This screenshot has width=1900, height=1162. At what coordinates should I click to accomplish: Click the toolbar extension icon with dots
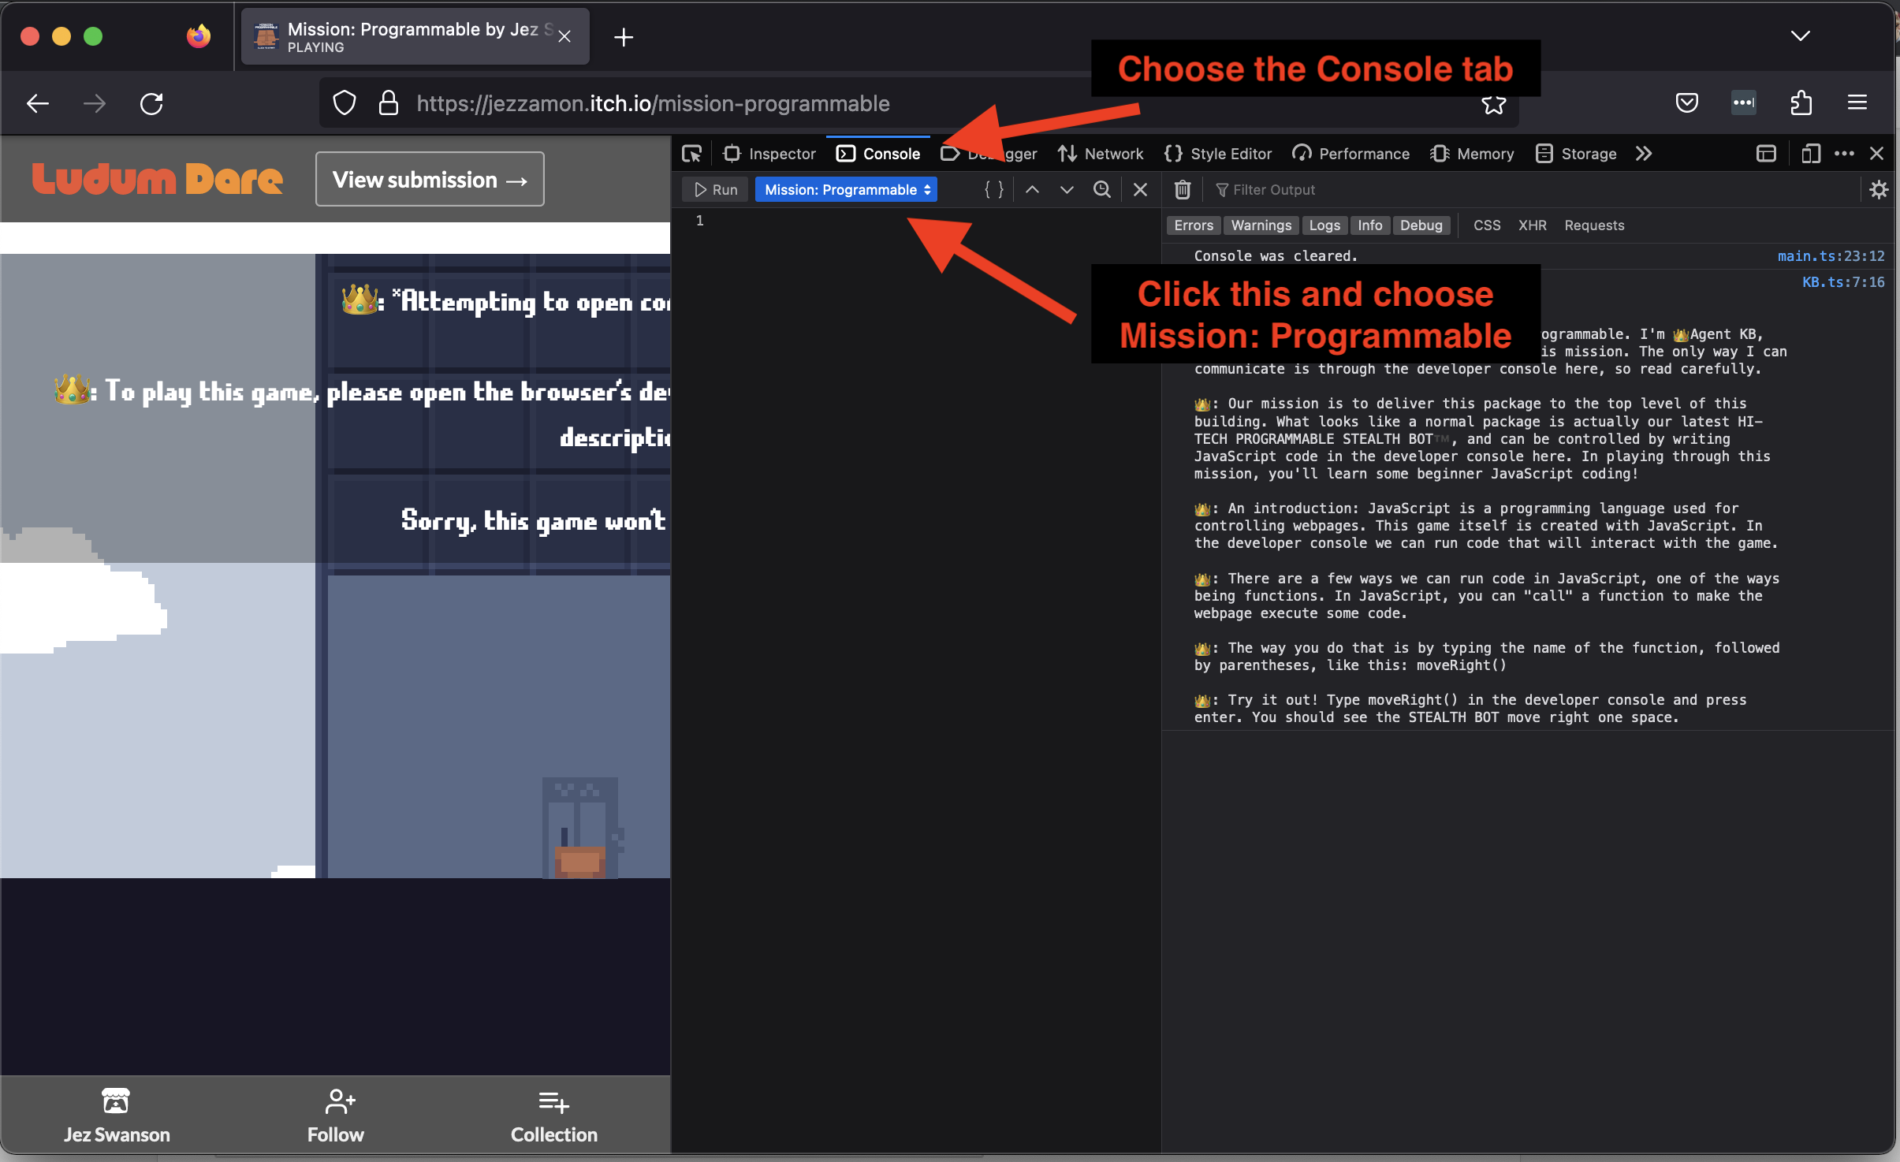[1744, 103]
